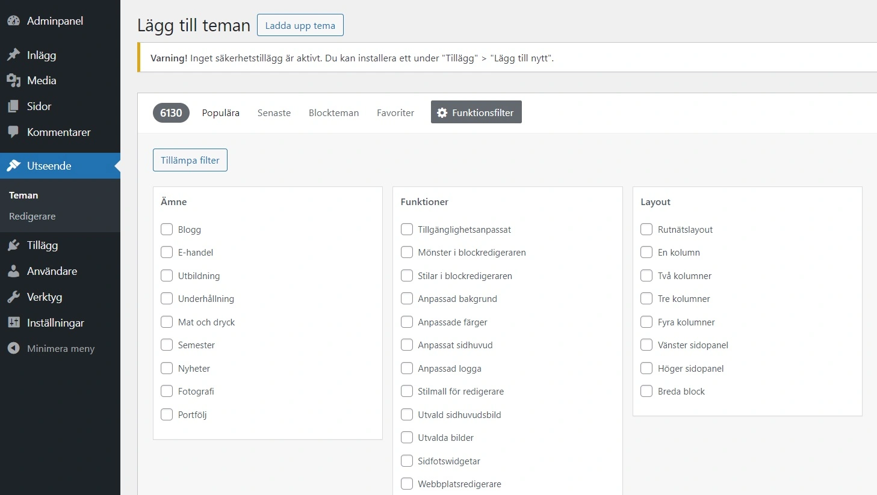Tick the Webbplatsredigerare checkbox
The image size is (877, 495).
(x=407, y=484)
